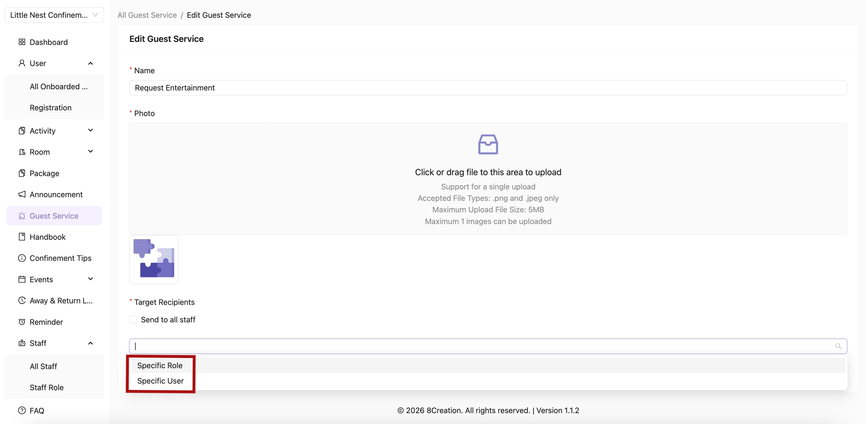Open the Staff Role page
The image size is (865, 424).
click(47, 388)
